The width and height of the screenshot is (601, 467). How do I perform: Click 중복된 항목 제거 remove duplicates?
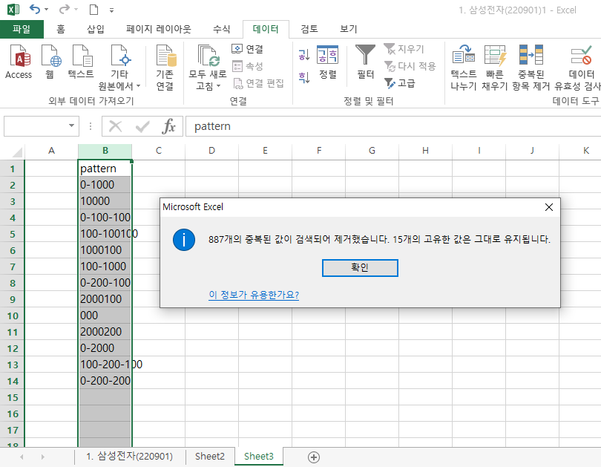click(531, 67)
